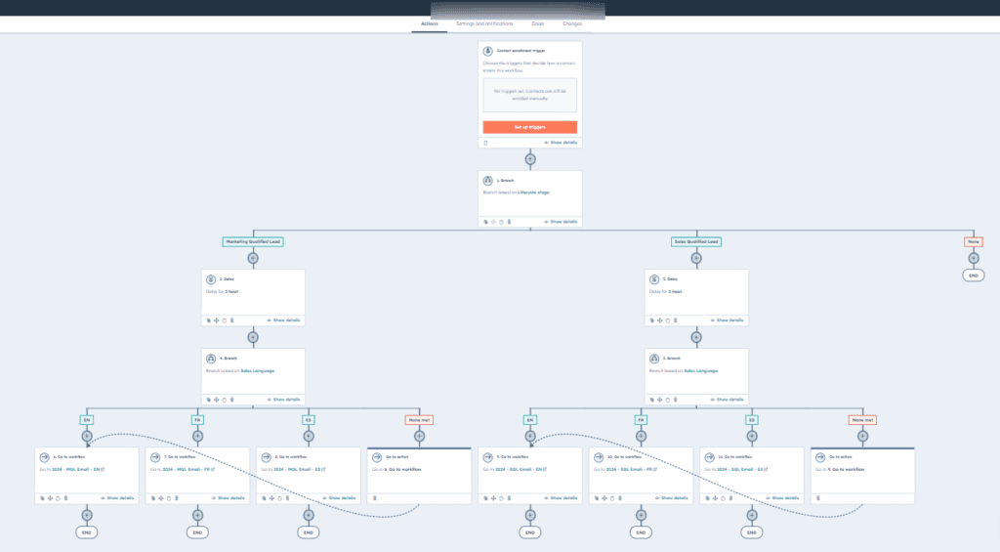Open the Goals tab
This screenshot has width=1000, height=552.
(538, 23)
